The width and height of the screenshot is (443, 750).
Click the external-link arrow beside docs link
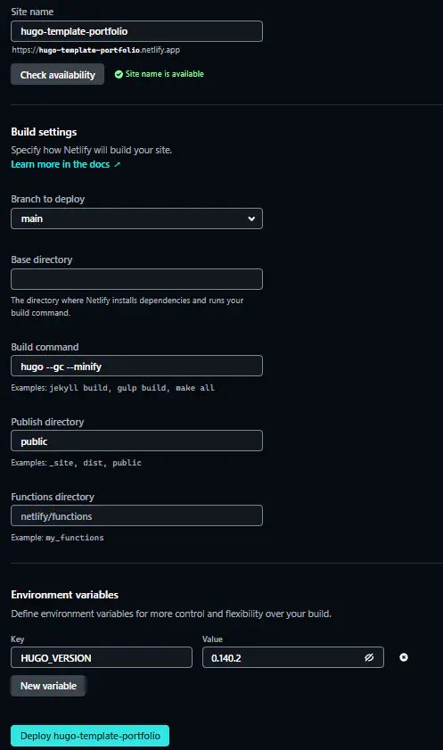click(x=117, y=165)
